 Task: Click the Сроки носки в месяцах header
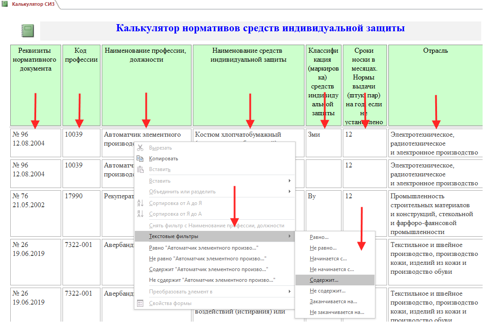[365, 85]
